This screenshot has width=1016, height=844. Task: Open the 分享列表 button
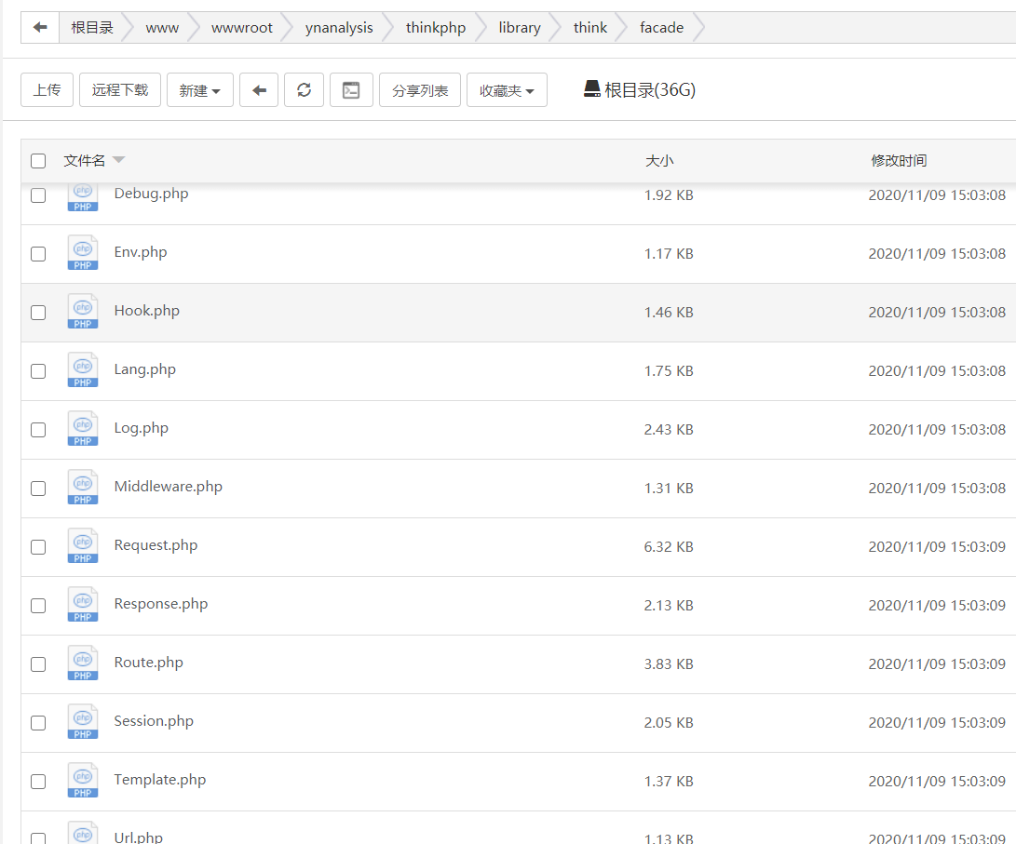pos(420,90)
